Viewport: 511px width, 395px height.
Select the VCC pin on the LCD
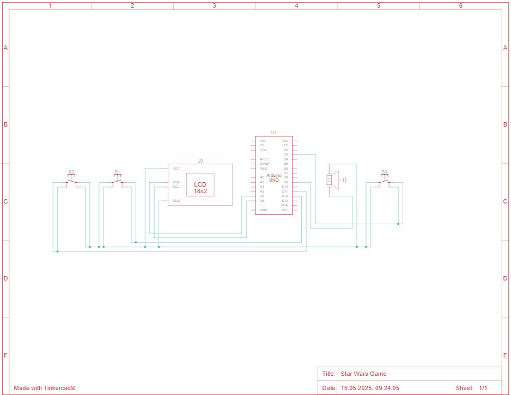tap(176, 169)
